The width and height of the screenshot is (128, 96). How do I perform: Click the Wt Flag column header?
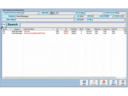point(74,29)
